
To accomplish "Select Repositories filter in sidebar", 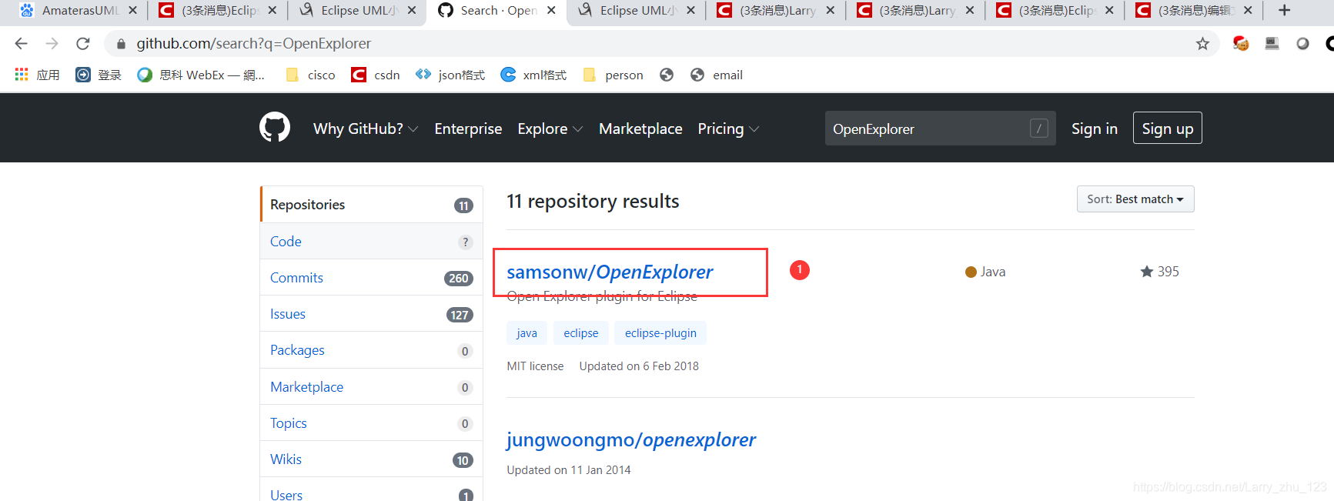I will [372, 205].
